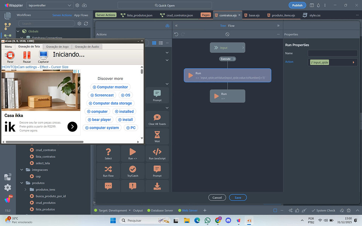Open the Action picker arrow for input_qtde
The image size is (362, 226).
[354, 62]
